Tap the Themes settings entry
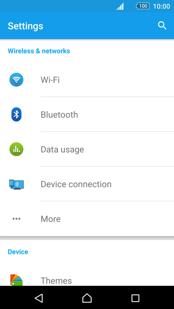Viewport: 174px width, 309px height. (x=84, y=280)
